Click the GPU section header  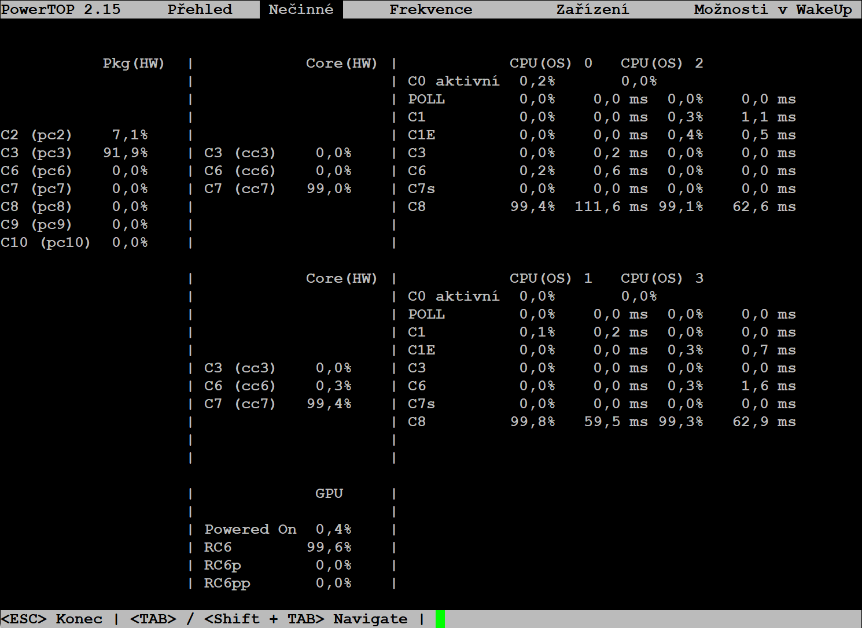[329, 493]
